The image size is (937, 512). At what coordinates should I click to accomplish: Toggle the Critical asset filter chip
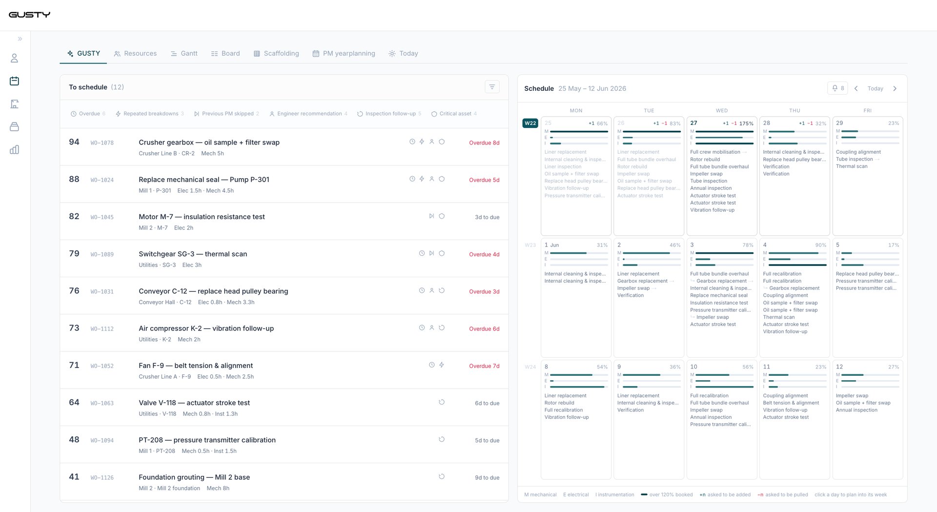tap(454, 114)
